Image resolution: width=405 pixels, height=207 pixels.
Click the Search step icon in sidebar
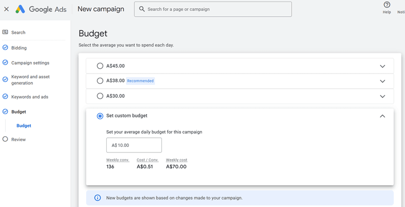coord(5,32)
